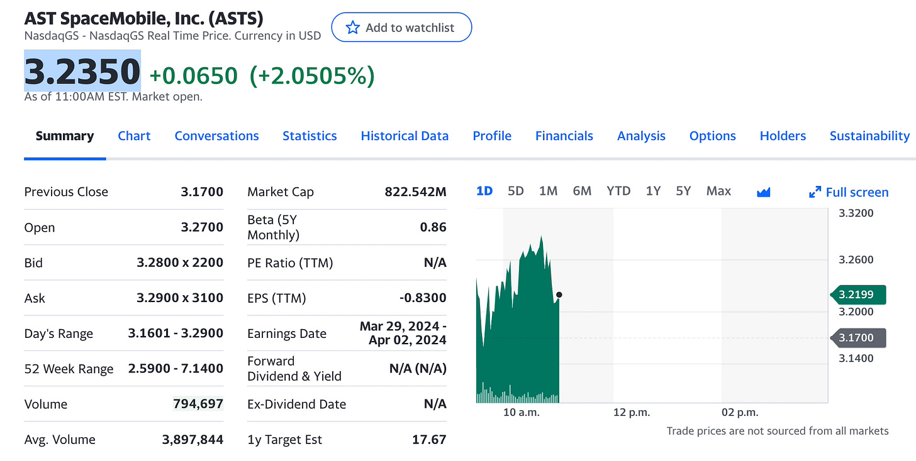The image size is (916, 461).
Task: Click the 52 Week Range value
Action: [x=176, y=368]
